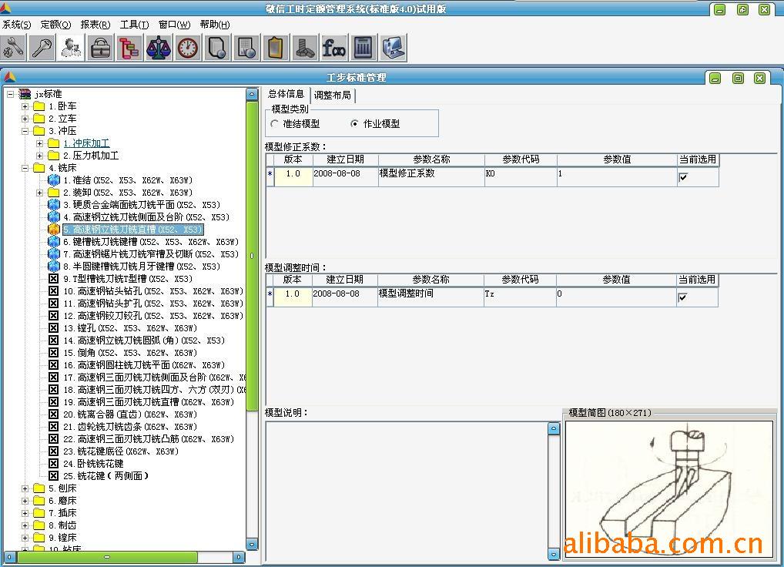Open the 定额(Q) menu

coord(55,25)
